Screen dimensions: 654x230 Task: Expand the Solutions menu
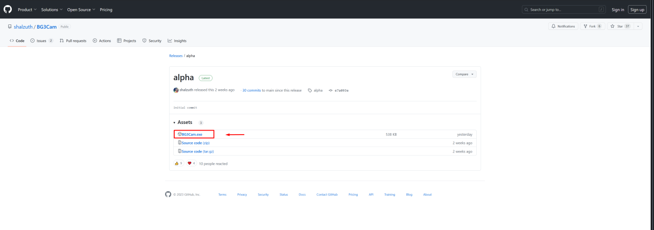point(52,10)
